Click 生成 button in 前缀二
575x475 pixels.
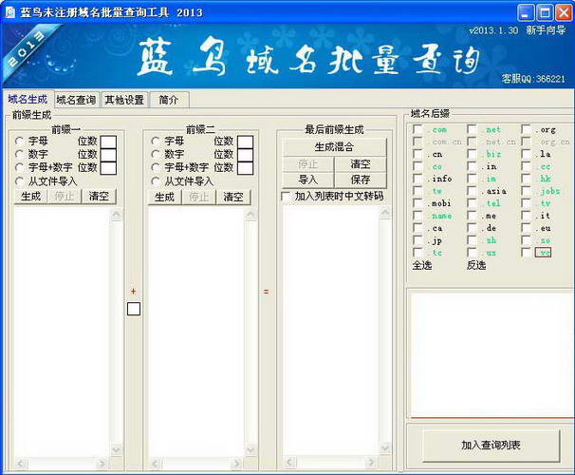165,197
